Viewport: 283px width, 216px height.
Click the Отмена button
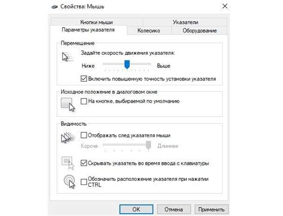coord(174,209)
